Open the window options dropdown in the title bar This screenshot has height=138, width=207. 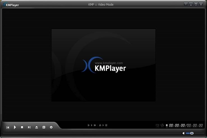tap(186, 4)
